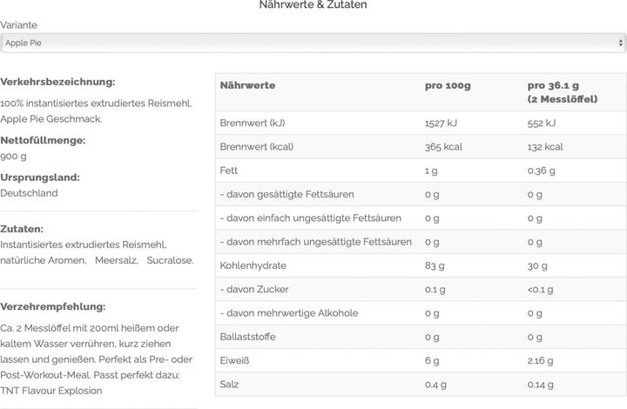Image resolution: width=627 pixels, height=409 pixels.
Task: Click the Nährwerte & Zutaten heading
Action: point(313,5)
